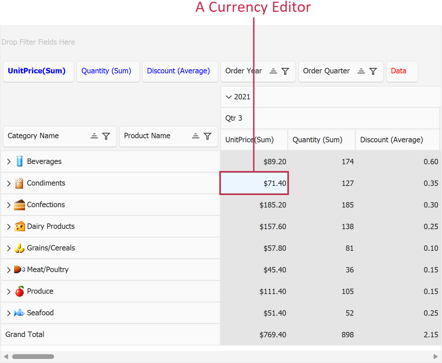Toggle sort order on Order Quarter
The height and width of the screenshot is (363, 442).
[x=361, y=71]
